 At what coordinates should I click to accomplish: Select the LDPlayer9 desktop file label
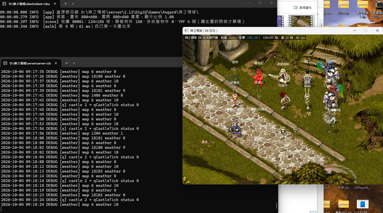[362, 188]
